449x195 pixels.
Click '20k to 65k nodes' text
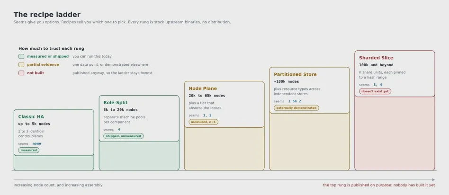coord(207,96)
